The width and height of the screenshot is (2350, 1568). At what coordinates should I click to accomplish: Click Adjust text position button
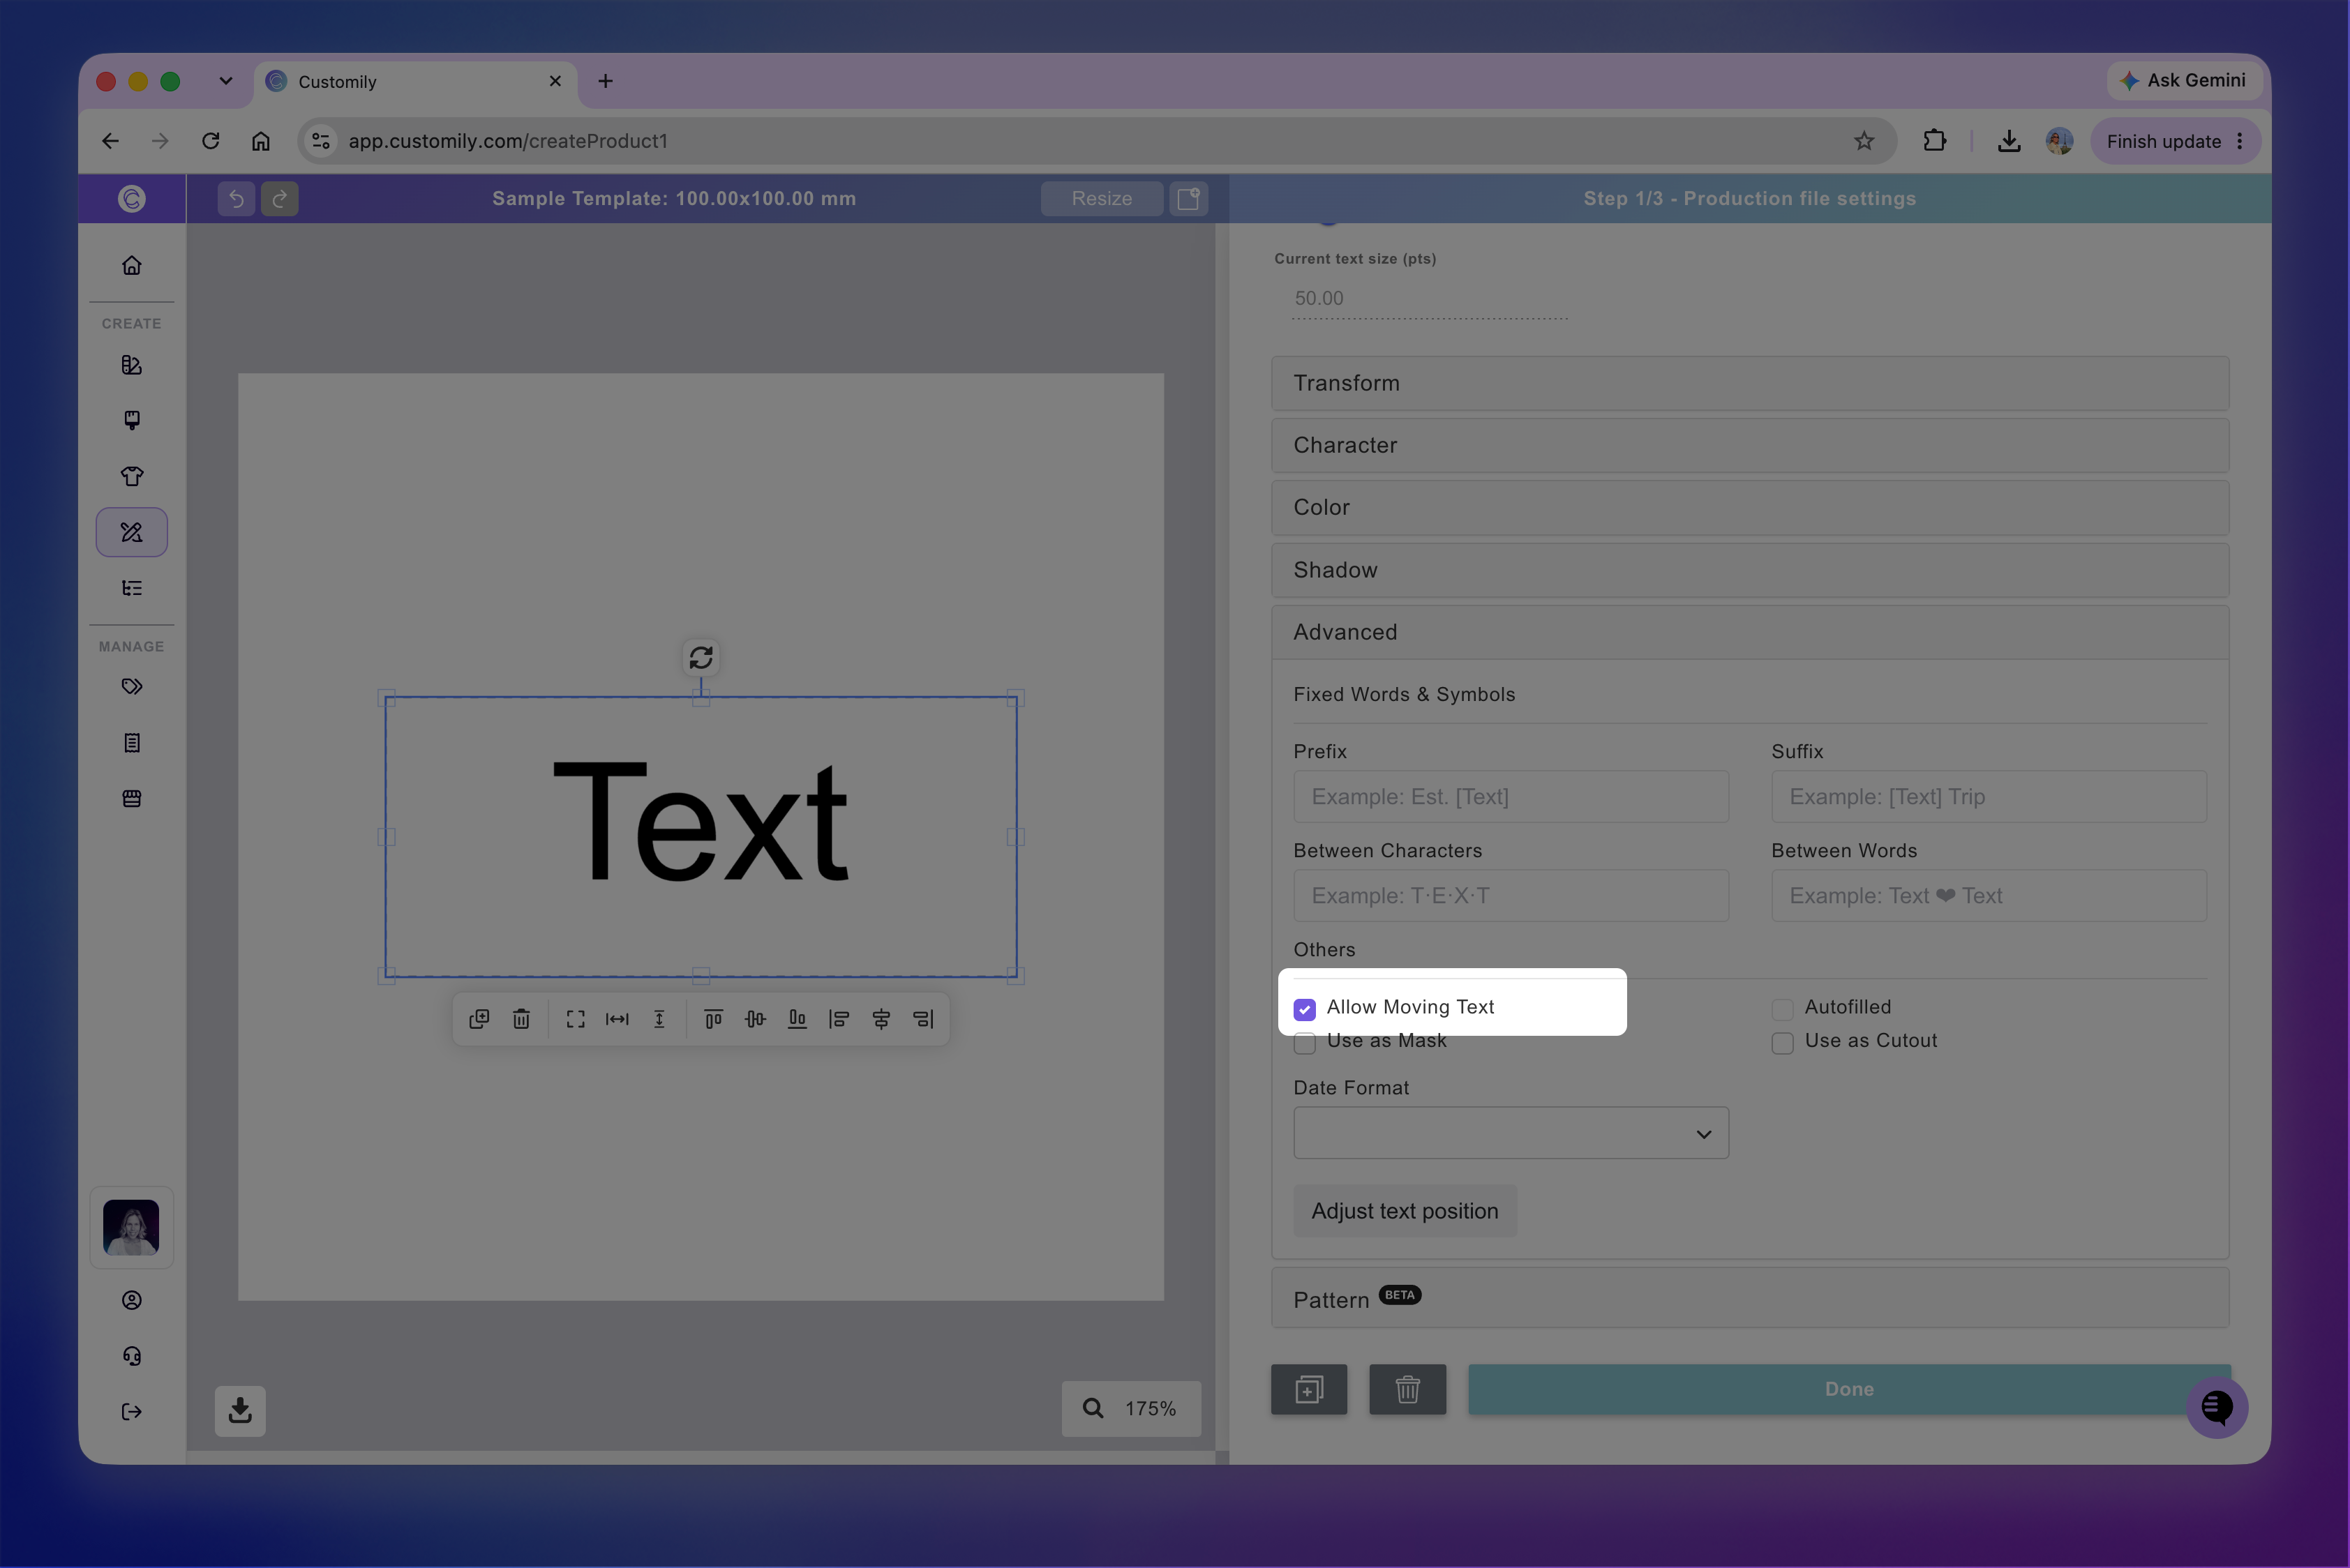[x=1405, y=1211]
